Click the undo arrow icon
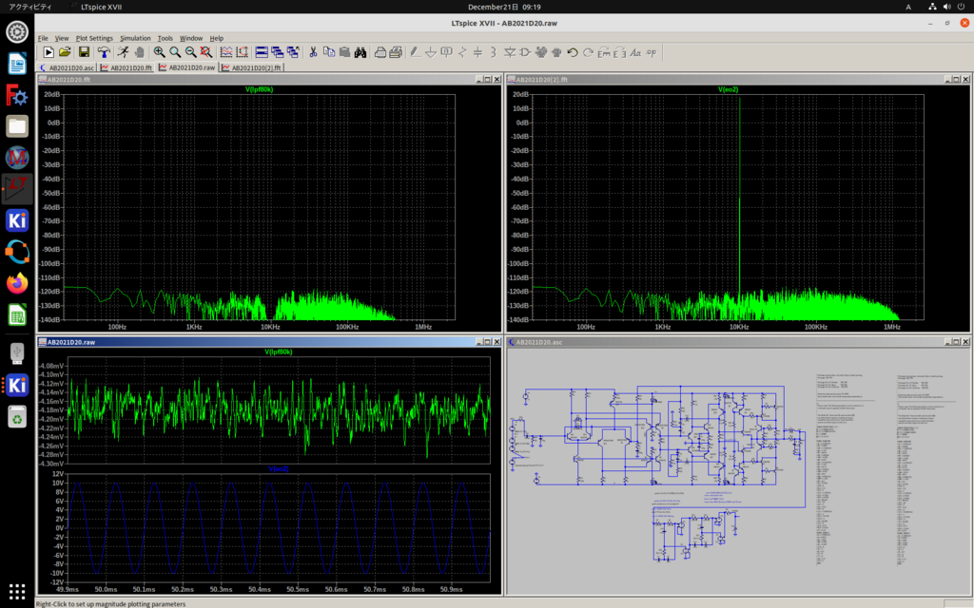The image size is (974, 608). [573, 53]
